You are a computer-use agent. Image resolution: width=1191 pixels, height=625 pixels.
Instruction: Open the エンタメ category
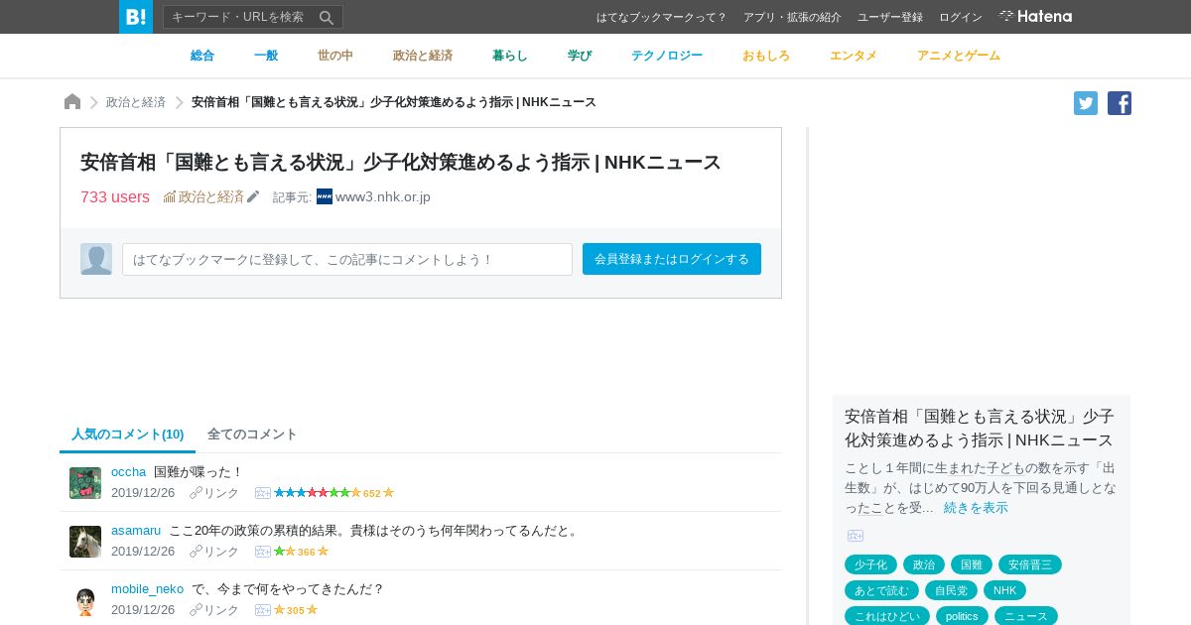854,56
